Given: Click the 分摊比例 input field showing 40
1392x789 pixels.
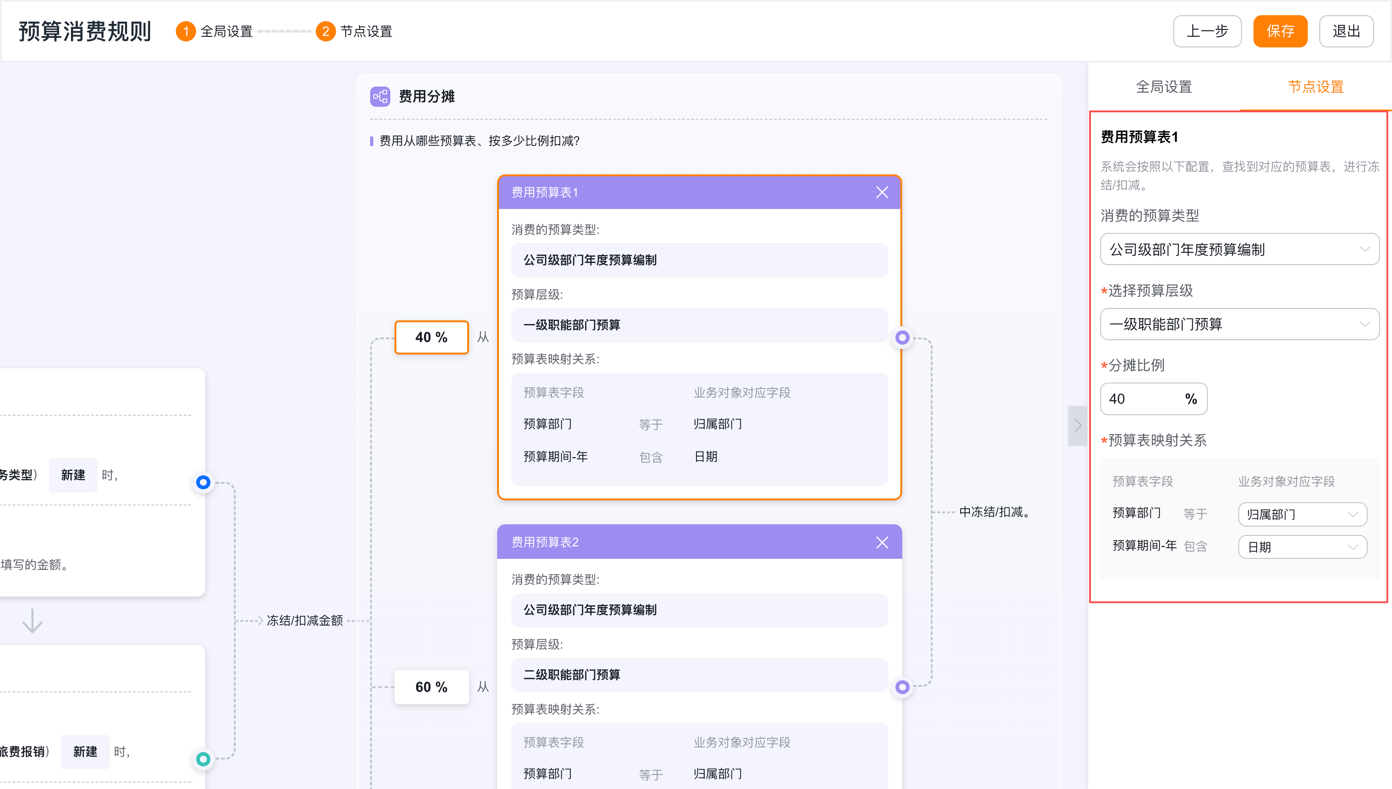Looking at the screenshot, I should pyautogui.click(x=1153, y=399).
